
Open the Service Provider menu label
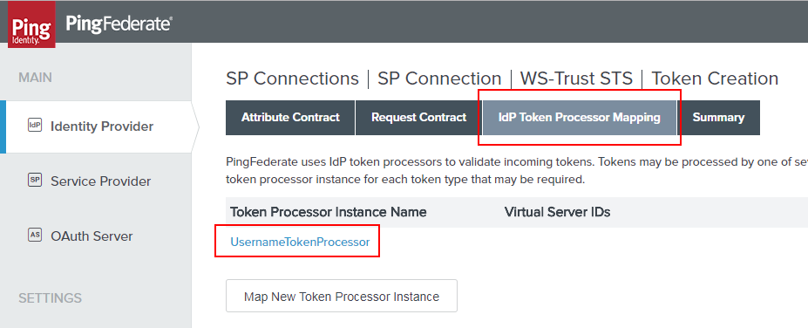click(101, 181)
